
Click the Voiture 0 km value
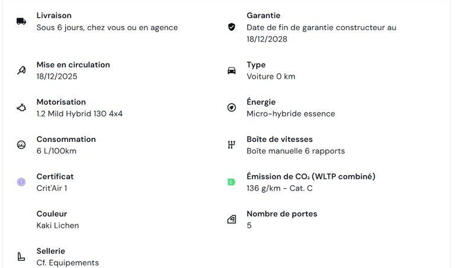coord(270,76)
